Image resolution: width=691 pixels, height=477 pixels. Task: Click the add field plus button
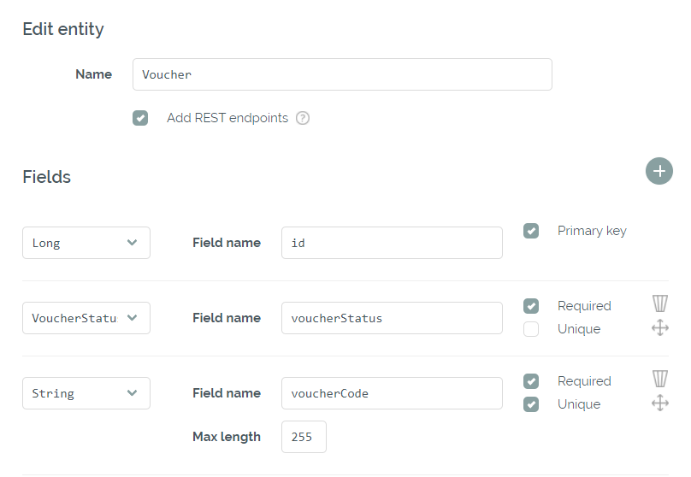point(659,171)
